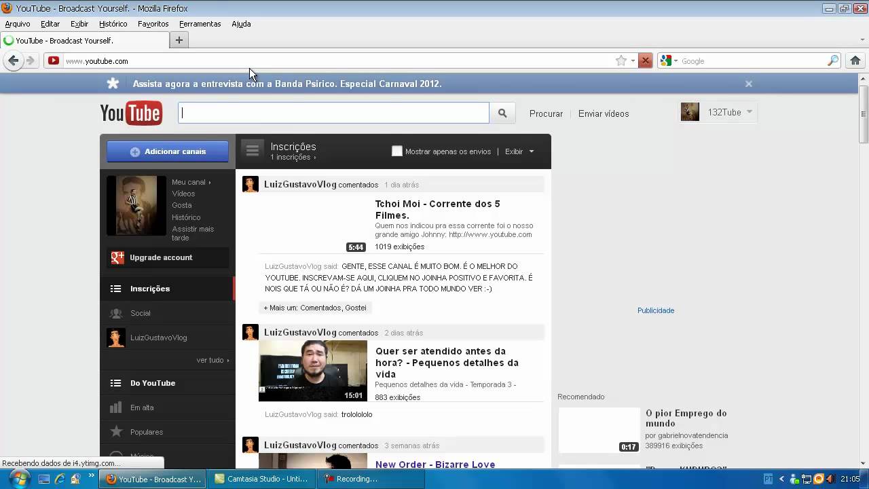This screenshot has height=489, width=869.
Task: Click the Firefox address bar
Action: (339, 61)
